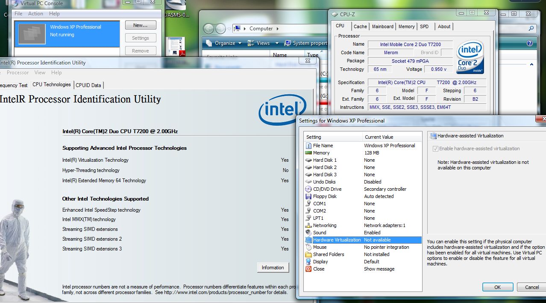The image size is (546, 303).
Task: Click the New... button in Virtual PC Console
Action: pyautogui.click(x=141, y=25)
